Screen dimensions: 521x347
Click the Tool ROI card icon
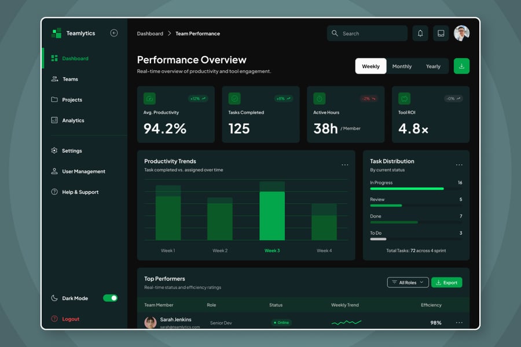point(404,98)
